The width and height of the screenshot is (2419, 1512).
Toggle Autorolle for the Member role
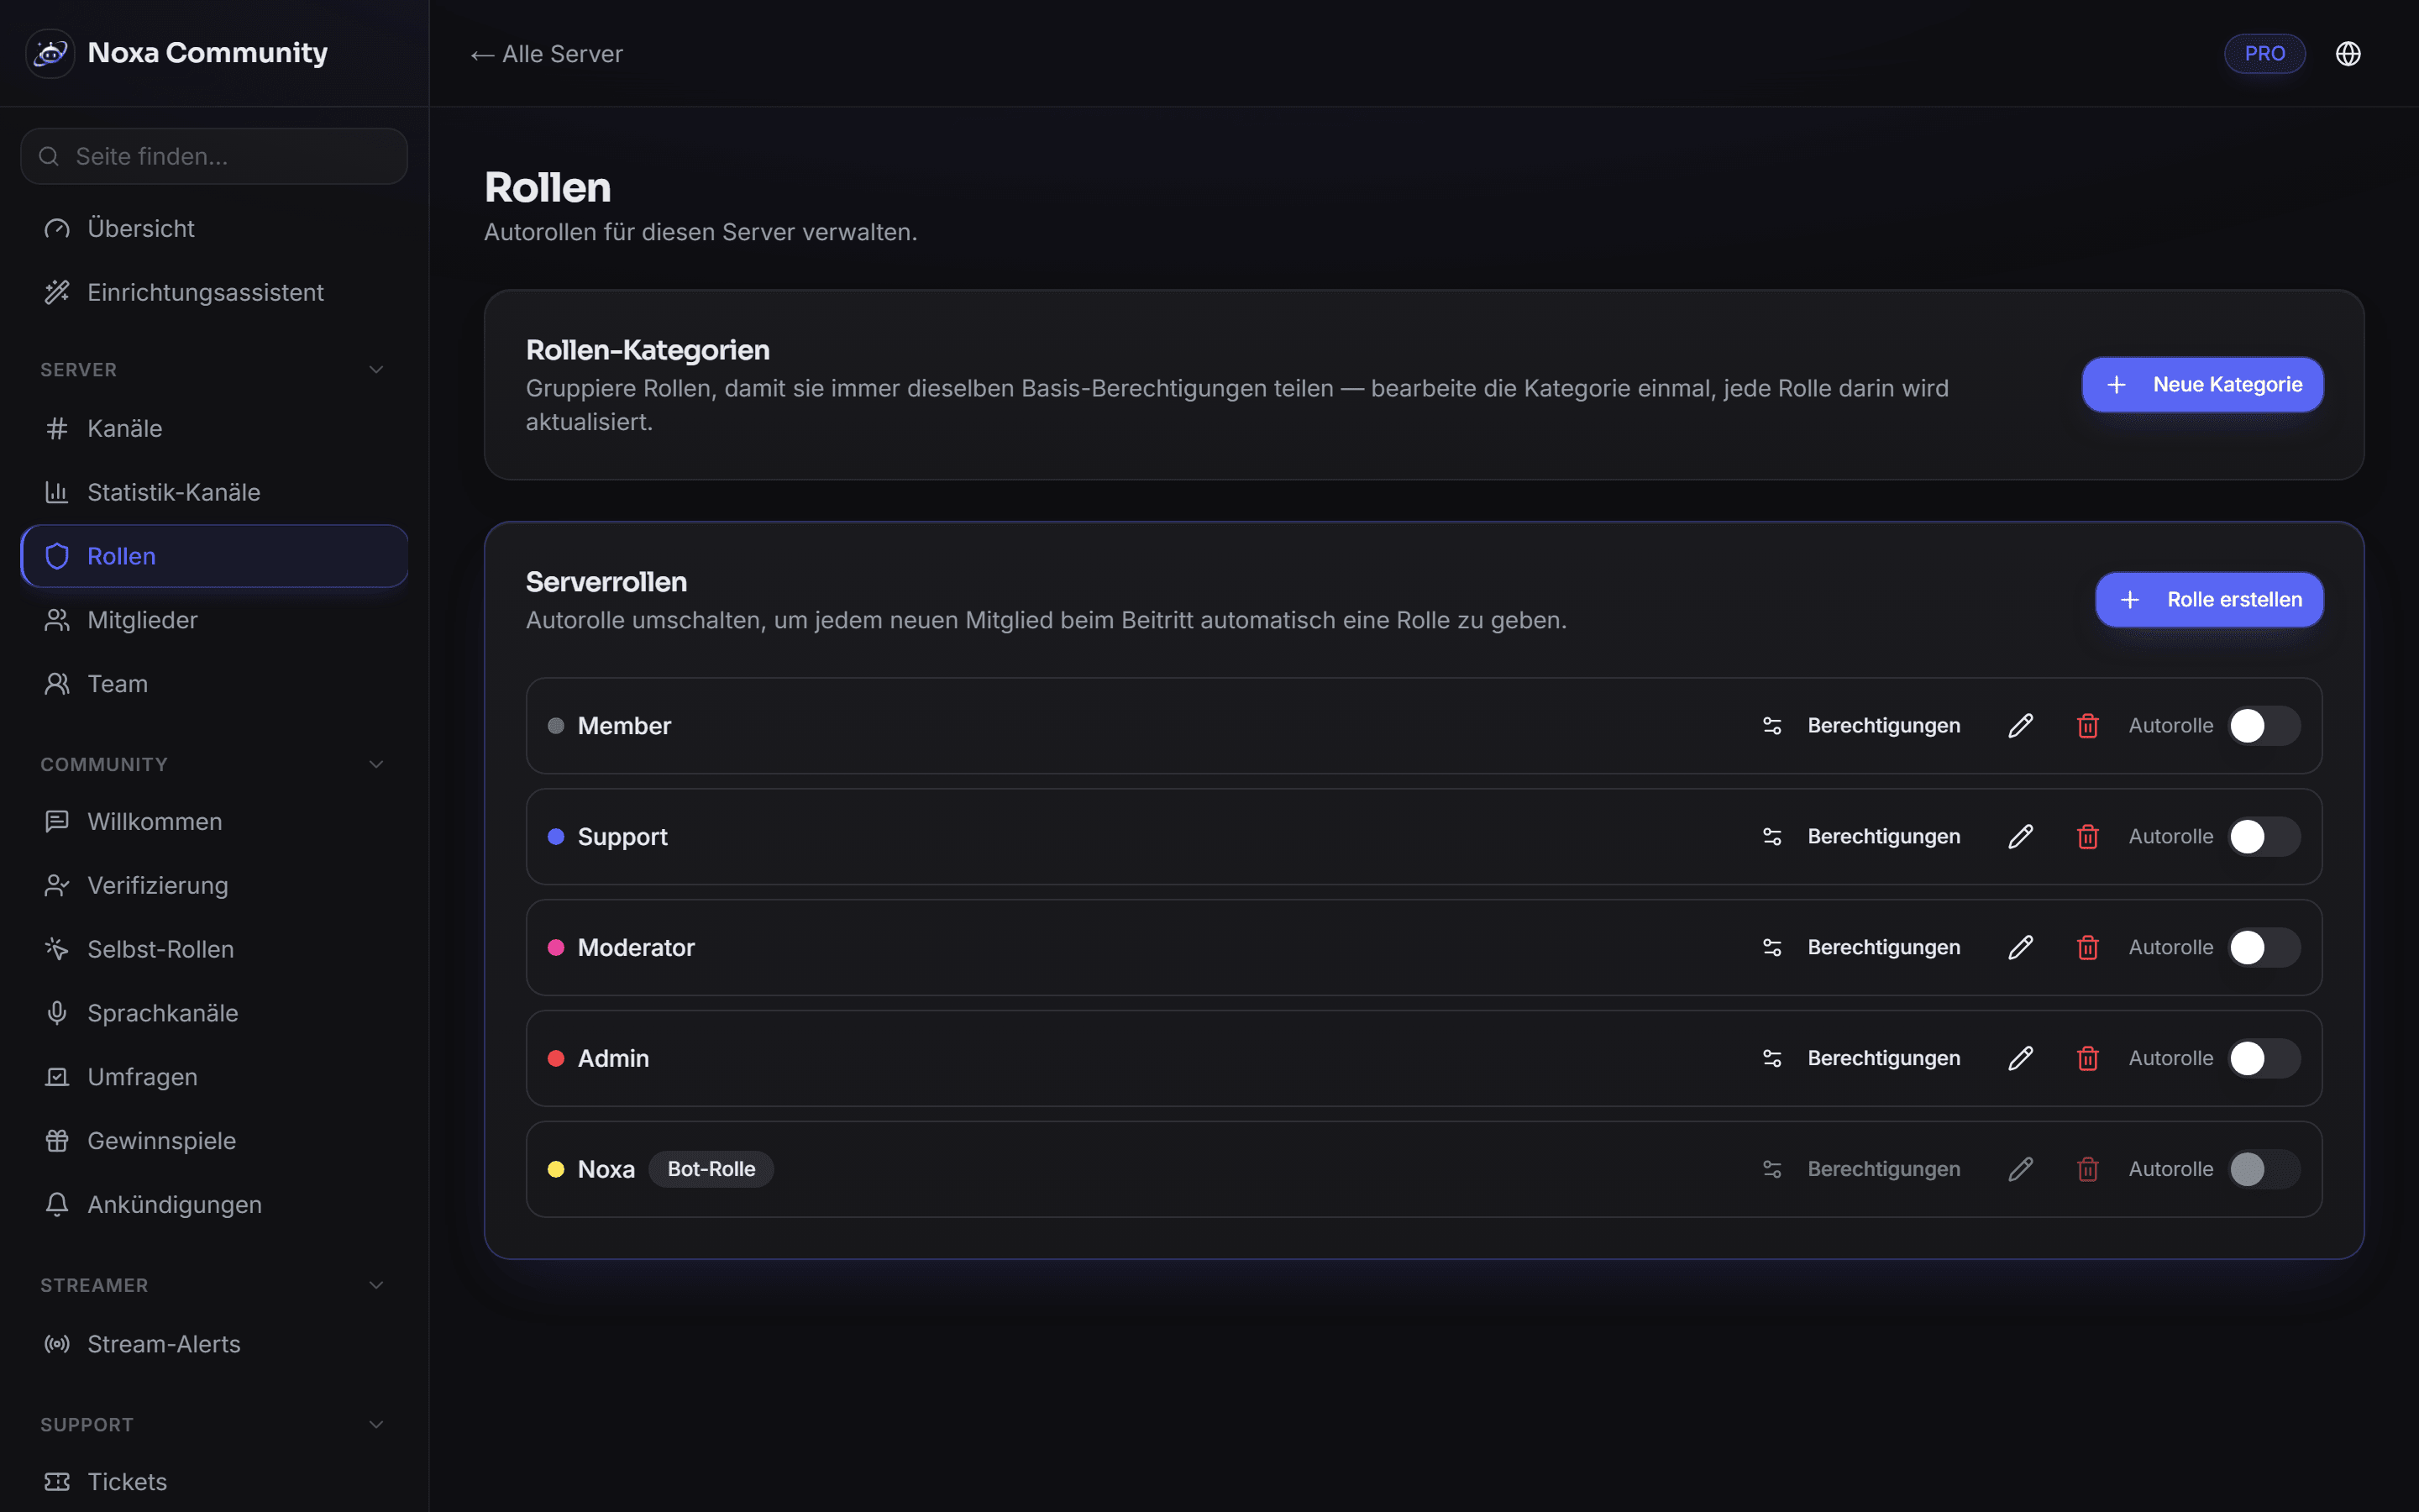point(2264,726)
